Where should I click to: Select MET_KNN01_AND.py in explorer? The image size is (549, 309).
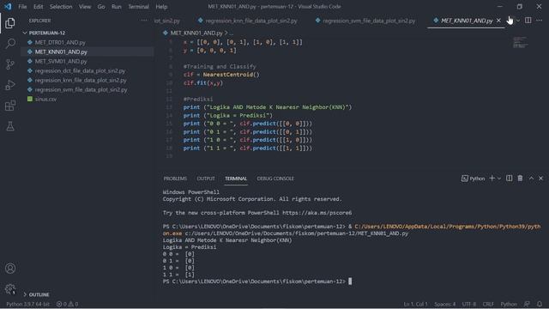61,51
